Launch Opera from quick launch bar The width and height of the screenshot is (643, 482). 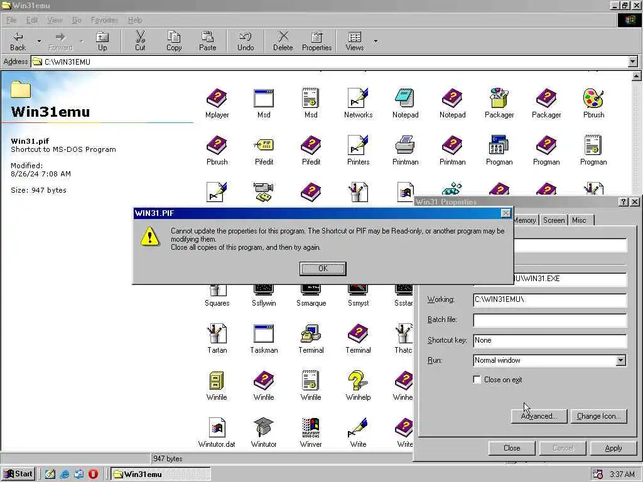pos(94,474)
